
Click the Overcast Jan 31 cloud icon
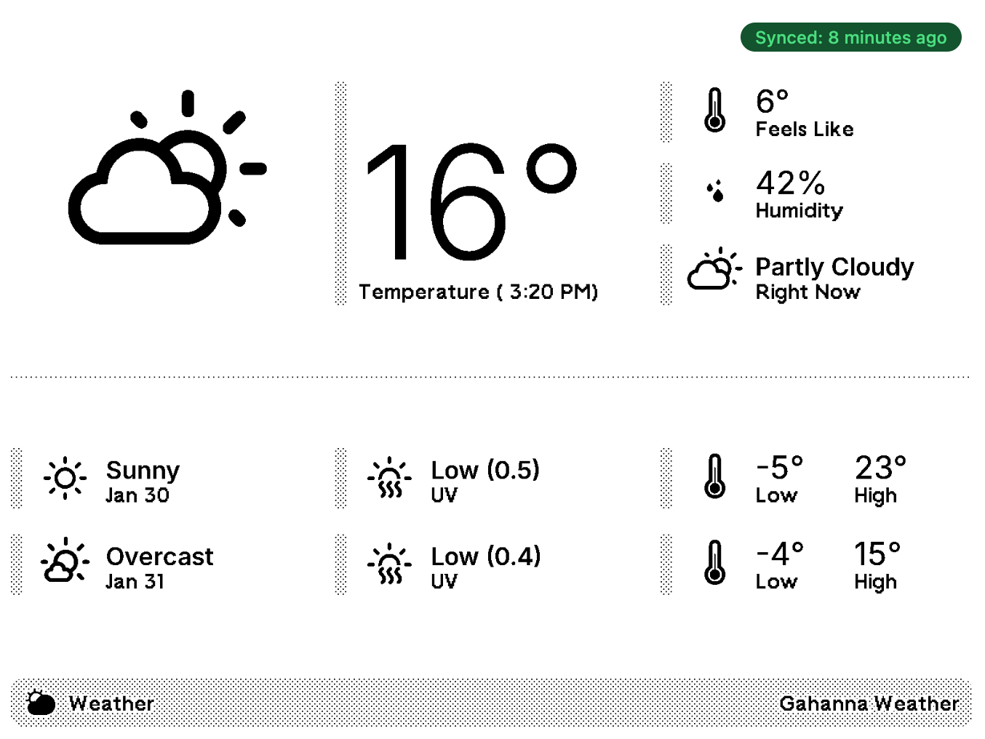click(x=65, y=562)
